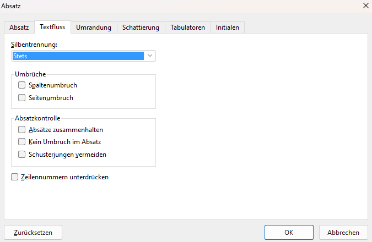Screen dimensions: 372x242
Task: Go to the Schattierung tab
Action: click(141, 28)
